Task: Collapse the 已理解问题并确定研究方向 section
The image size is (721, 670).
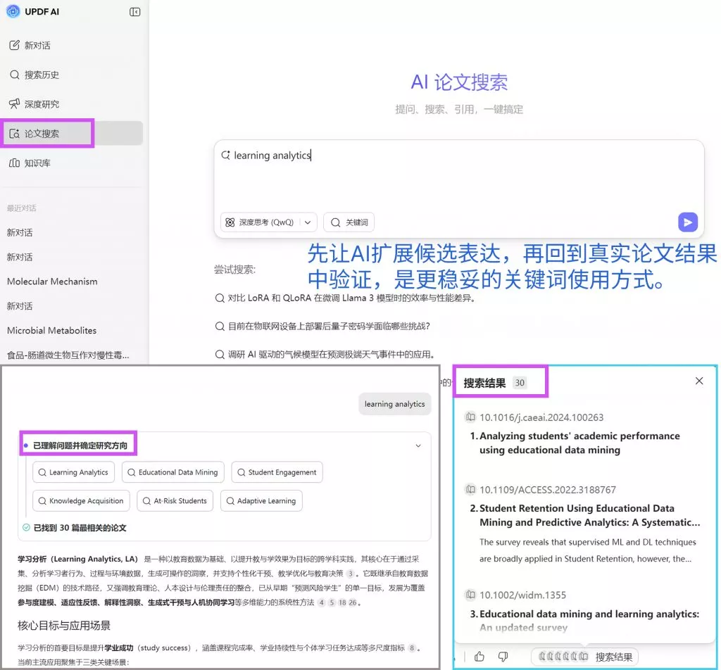Action: (x=418, y=445)
